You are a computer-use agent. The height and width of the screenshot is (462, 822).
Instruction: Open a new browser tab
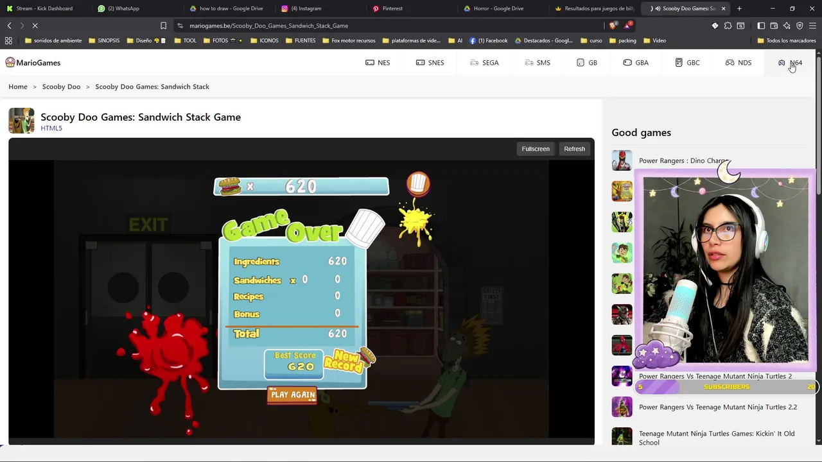tap(739, 8)
